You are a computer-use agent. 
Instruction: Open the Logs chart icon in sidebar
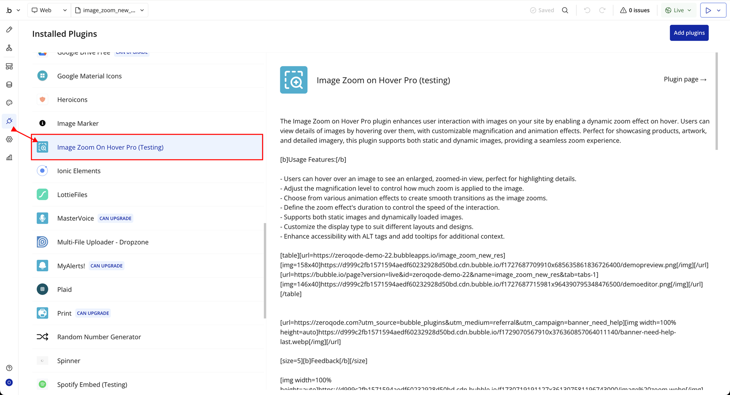9,158
